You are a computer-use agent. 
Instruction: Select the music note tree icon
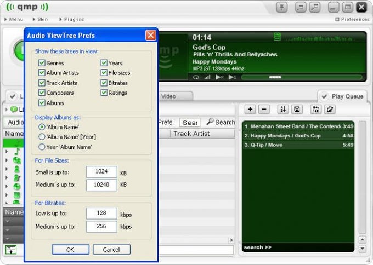coord(17,152)
